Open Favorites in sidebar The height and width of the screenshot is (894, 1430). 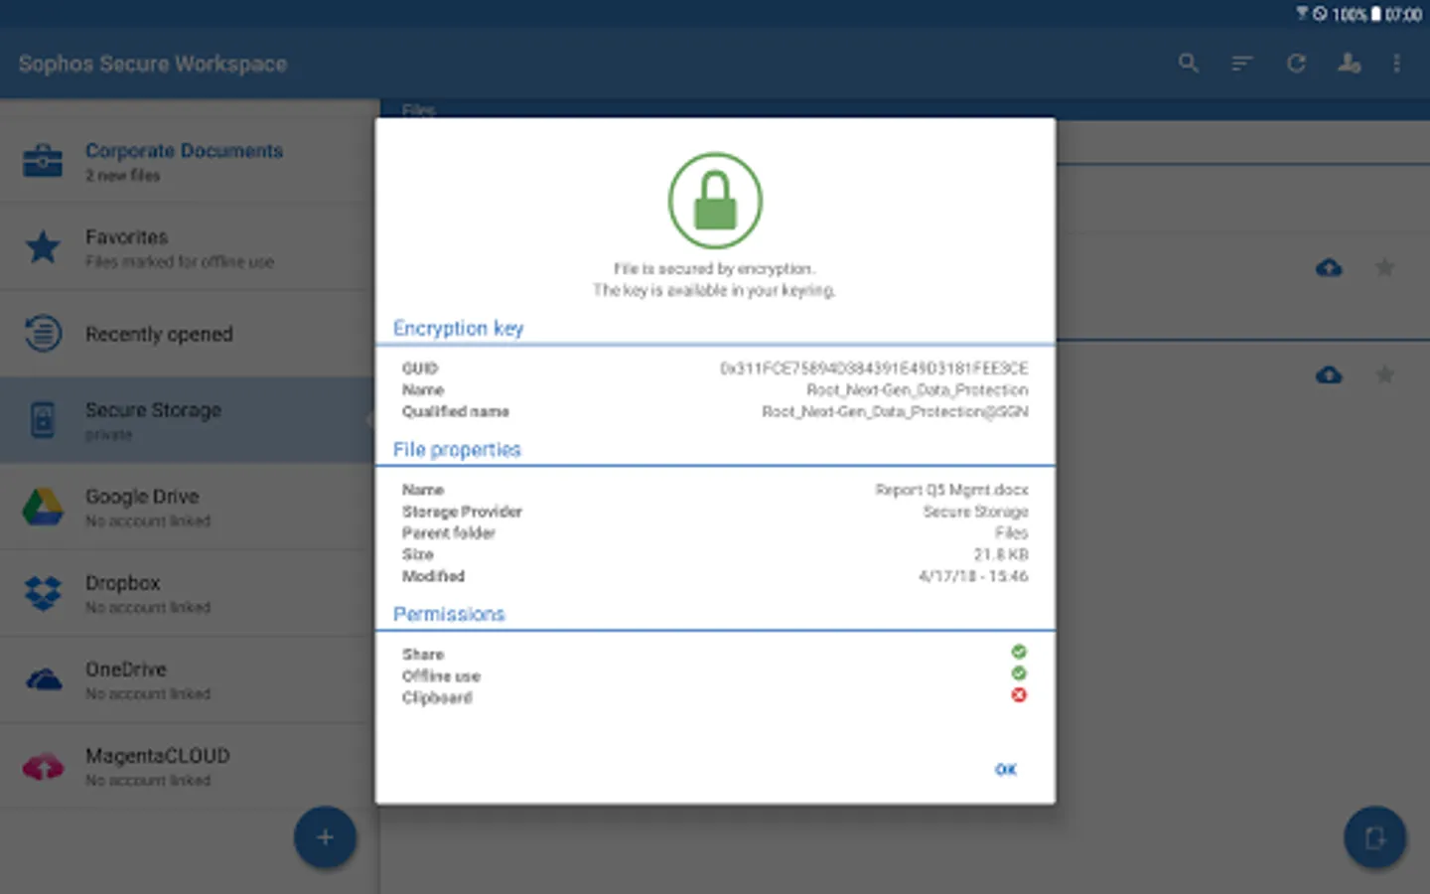(189, 247)
